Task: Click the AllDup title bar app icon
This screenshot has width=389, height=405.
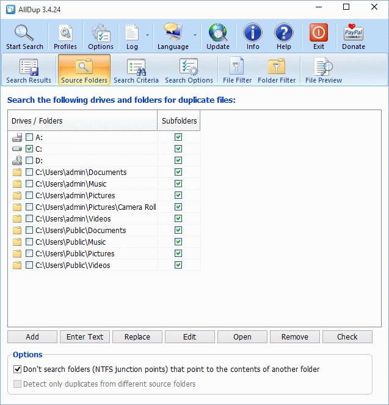Action: tap(10, 10)
